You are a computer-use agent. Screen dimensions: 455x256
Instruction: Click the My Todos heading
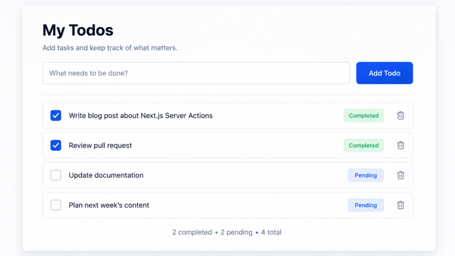coord(78,30)
